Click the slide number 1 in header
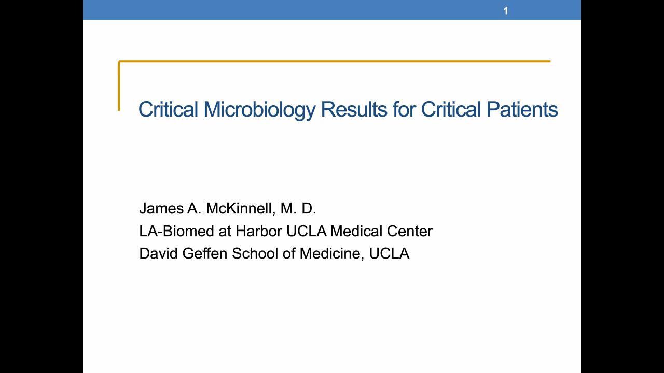Screen dimensions: 664x373 (506, 10)
